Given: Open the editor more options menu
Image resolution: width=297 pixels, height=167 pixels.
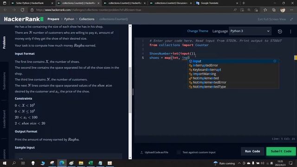Looking at the screenshot, I should click(291, 32).
